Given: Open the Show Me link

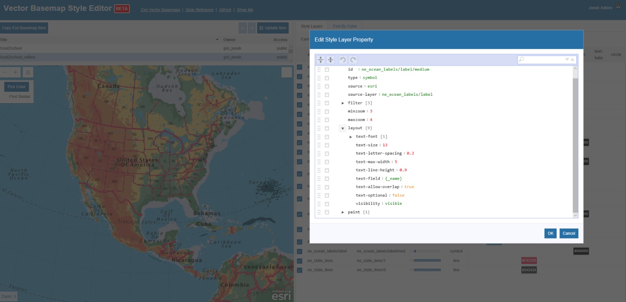Looking at the screenshot, I should [x=245, y=10].
